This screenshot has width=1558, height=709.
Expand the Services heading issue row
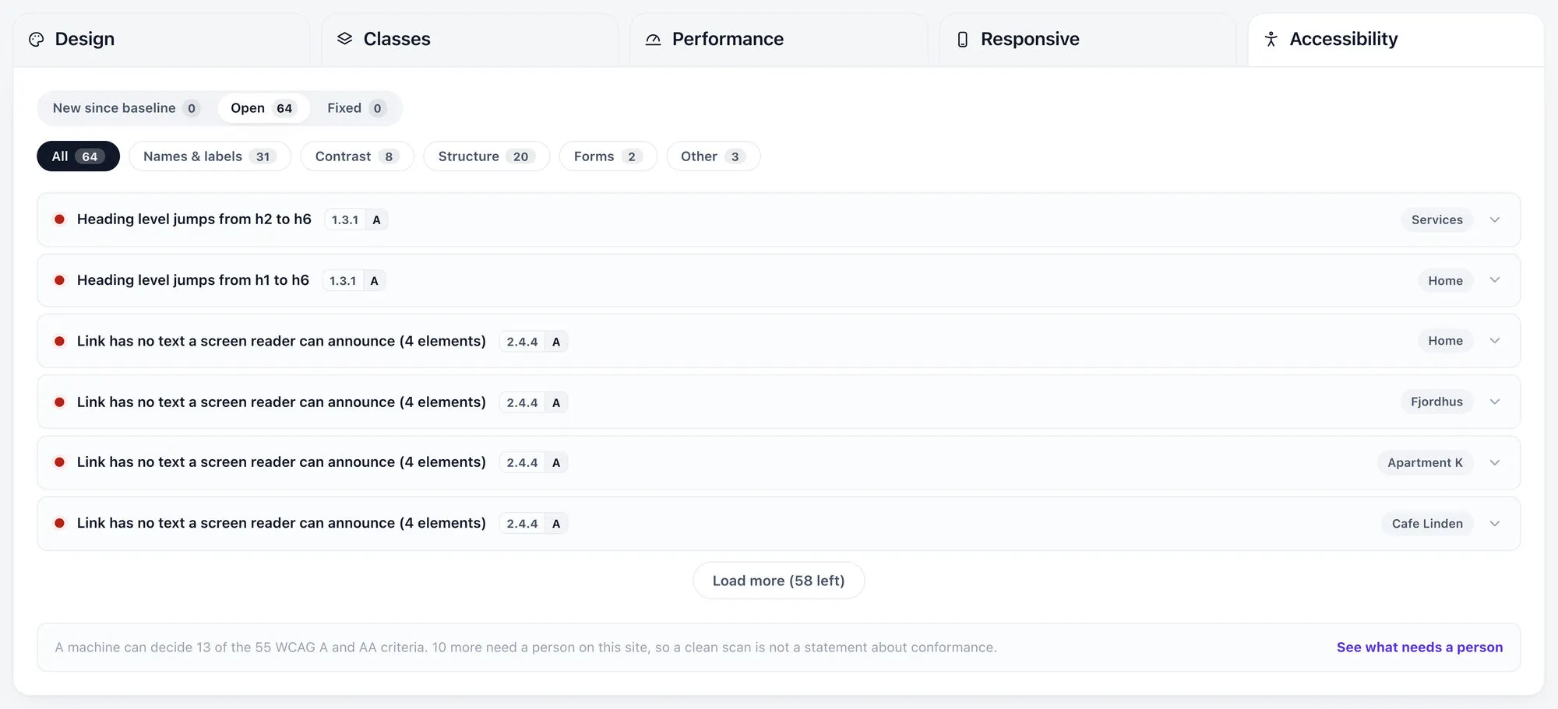click(x=778, y=219)
